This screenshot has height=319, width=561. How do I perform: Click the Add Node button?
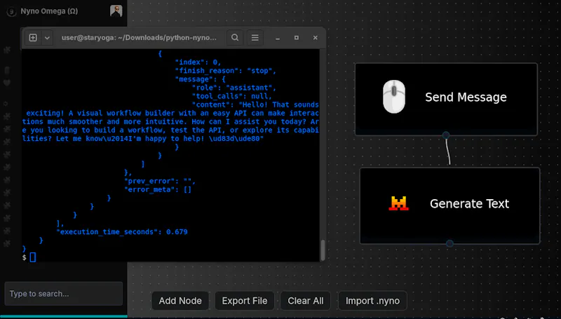click(x=180, y=301)
